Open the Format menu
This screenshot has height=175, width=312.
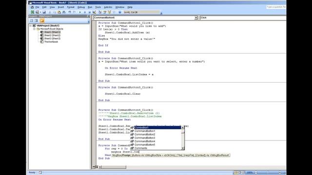[70, 7]
